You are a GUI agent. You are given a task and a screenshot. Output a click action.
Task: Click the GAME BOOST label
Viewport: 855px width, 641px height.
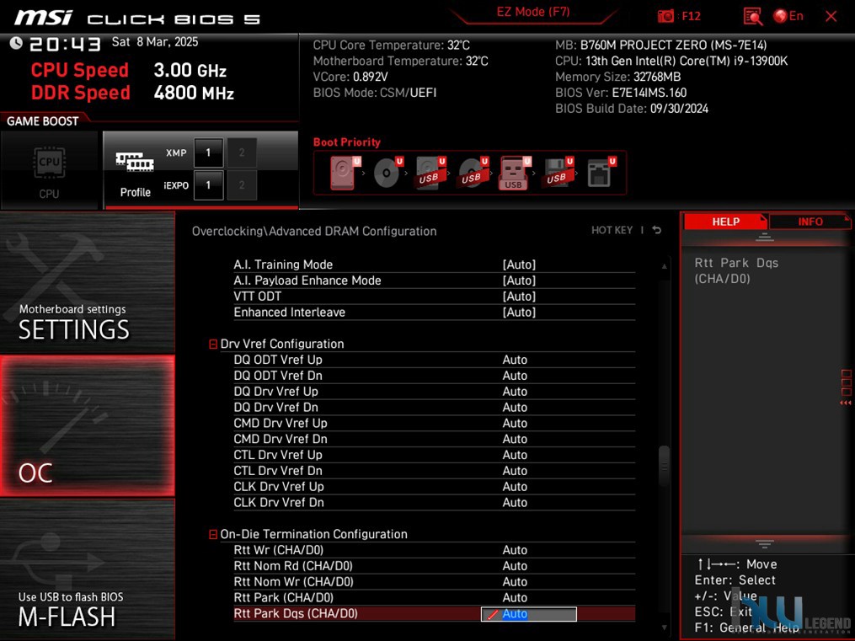(42, 121)
